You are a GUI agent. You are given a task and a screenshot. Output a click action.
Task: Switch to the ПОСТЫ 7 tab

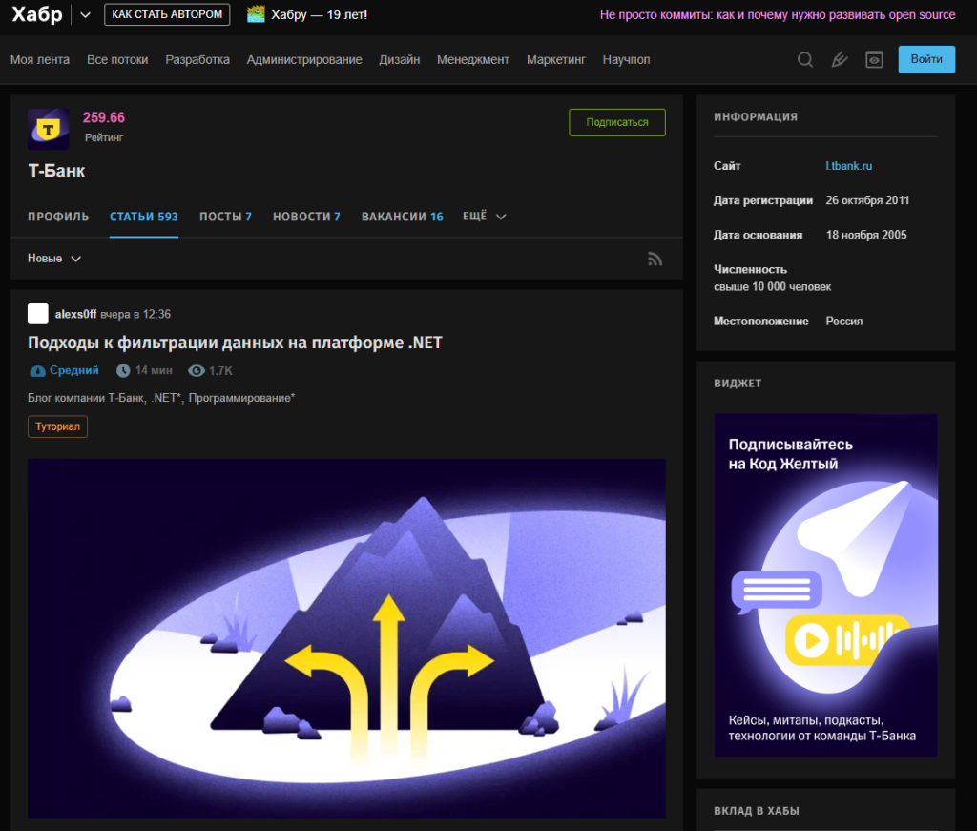point(225,217)
